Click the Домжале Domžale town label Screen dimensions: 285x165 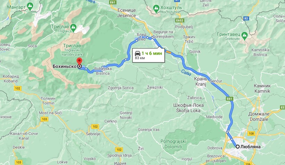pyautogui.click(x=259, y=116)
